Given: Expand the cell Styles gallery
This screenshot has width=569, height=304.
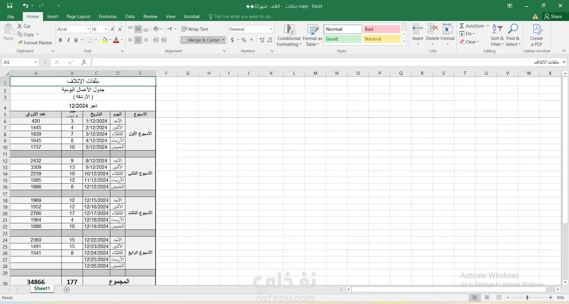Looking at the screenshot, I should tap(404, 42).
